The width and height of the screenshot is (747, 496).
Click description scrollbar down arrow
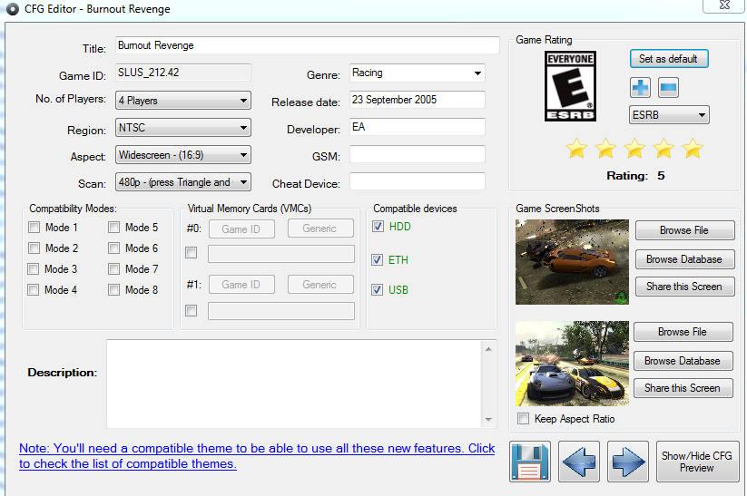coord(489,419)
